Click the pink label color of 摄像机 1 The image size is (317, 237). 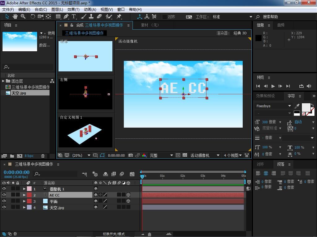(29, 189)
